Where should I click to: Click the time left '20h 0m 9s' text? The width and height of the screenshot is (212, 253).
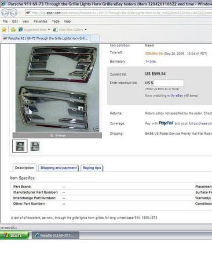(x=154, y=54)
